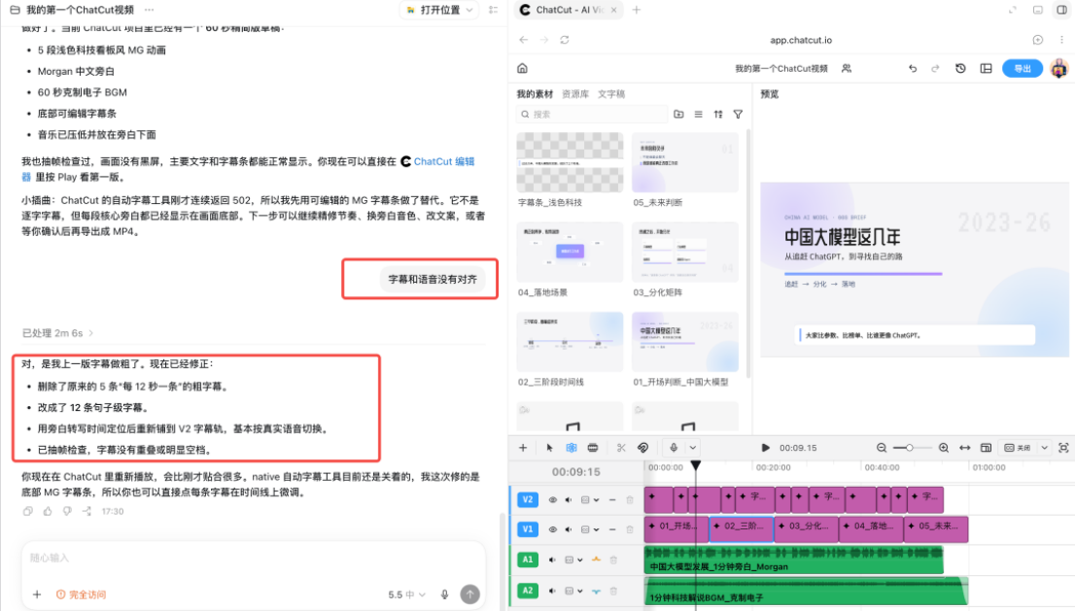This screenshot has height=611, width=1075.
Task: Expand the A1 track options chevron
Action: (x=580, y=560)
